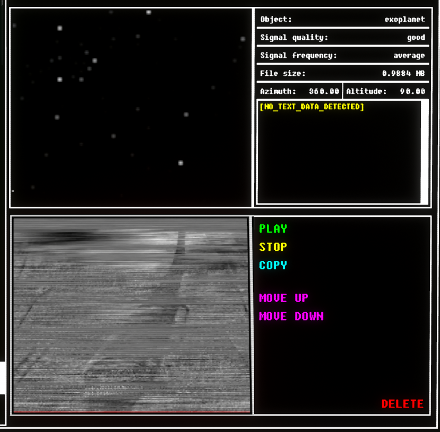Click the NO_TEXT_DATA_DETECTED message

312,107
